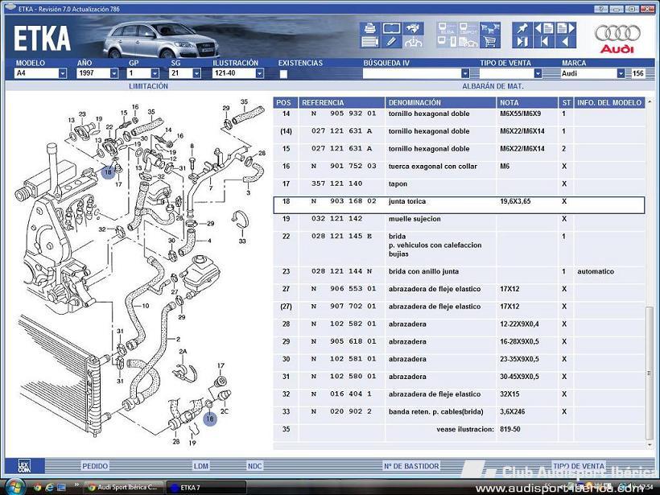Open the GP dropdown arrow
Viewport: 660px width, 495px height.
155,74
